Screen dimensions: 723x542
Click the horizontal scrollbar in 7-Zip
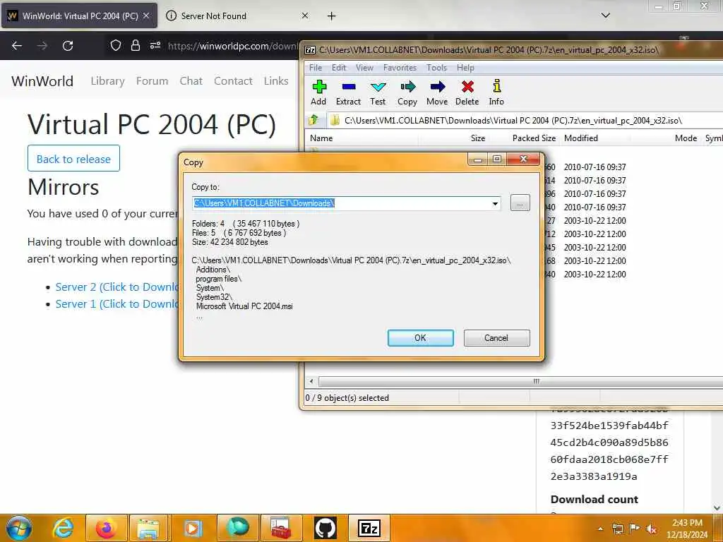(521, 381)
